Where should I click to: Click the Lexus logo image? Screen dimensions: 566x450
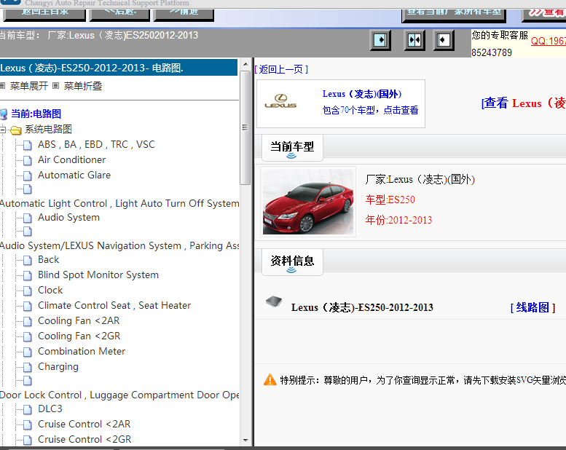(x=280, y=101)
